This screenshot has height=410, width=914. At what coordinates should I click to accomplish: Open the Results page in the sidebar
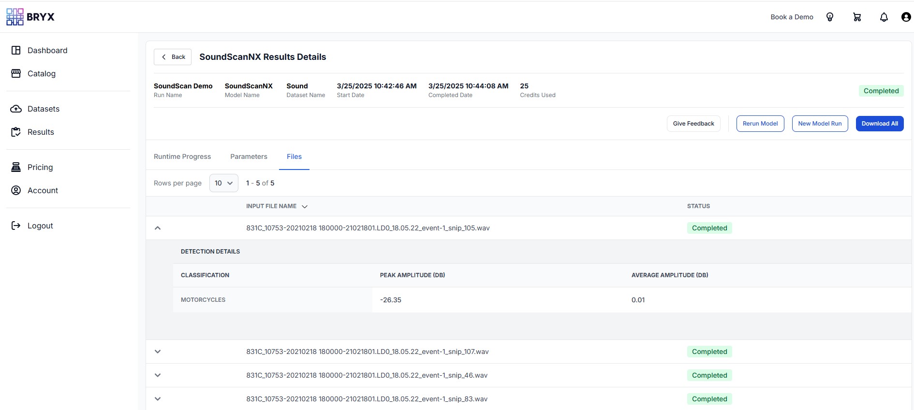click(41, 132)
